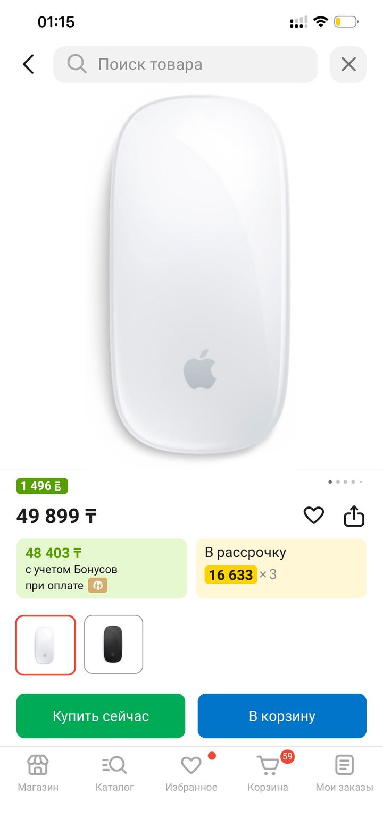Open the Мои заказы tab
This screenshot has height=828, width=383.
coord(344,773)
